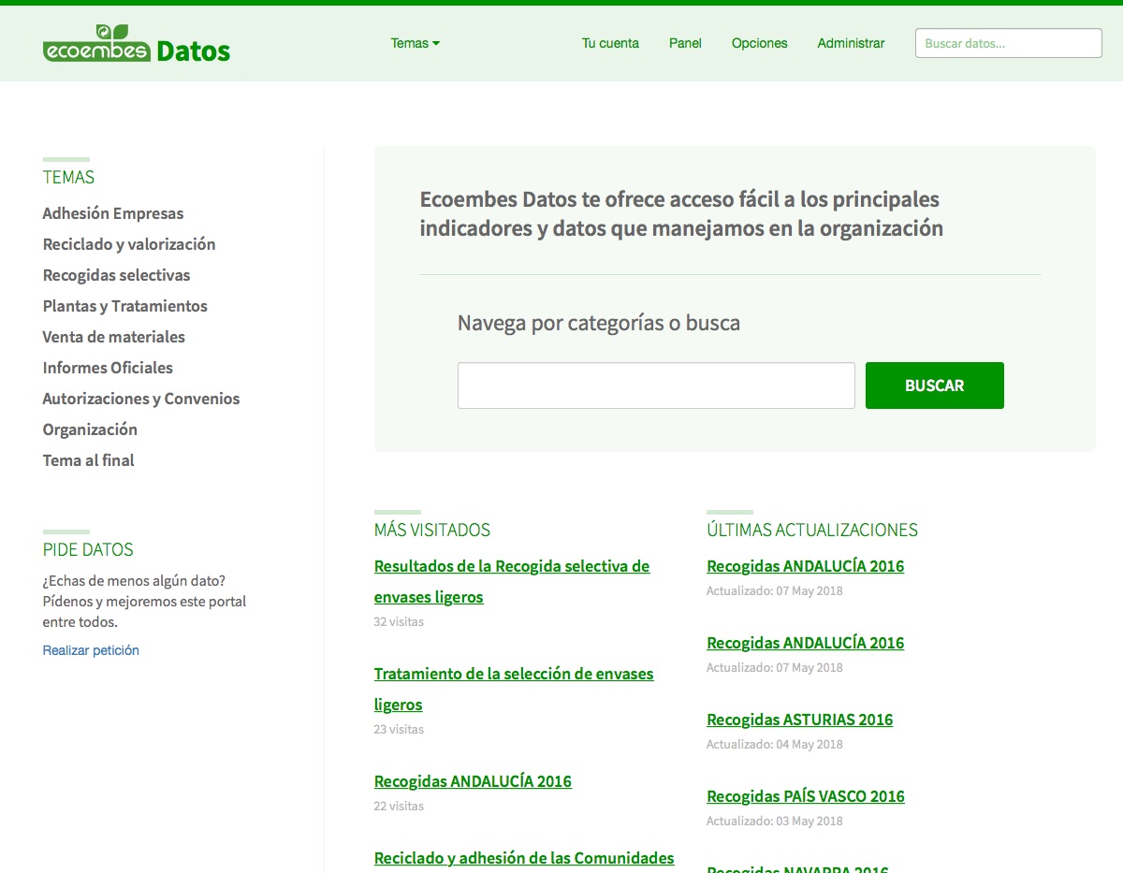Image resolution: width=1123 pixels, height=873 pixels.
Task: Go to the Panel menu item
Action: click(x=685, y=43)
